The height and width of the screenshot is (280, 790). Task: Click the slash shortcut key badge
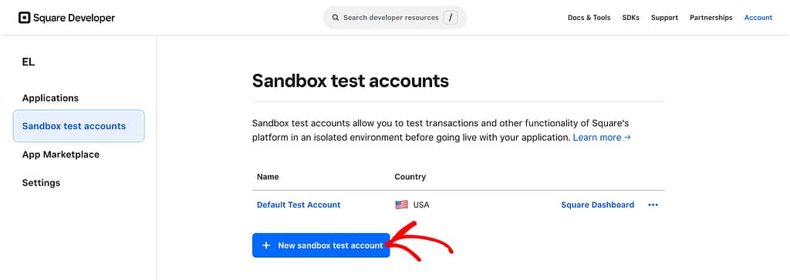click(x=451, y=18)
